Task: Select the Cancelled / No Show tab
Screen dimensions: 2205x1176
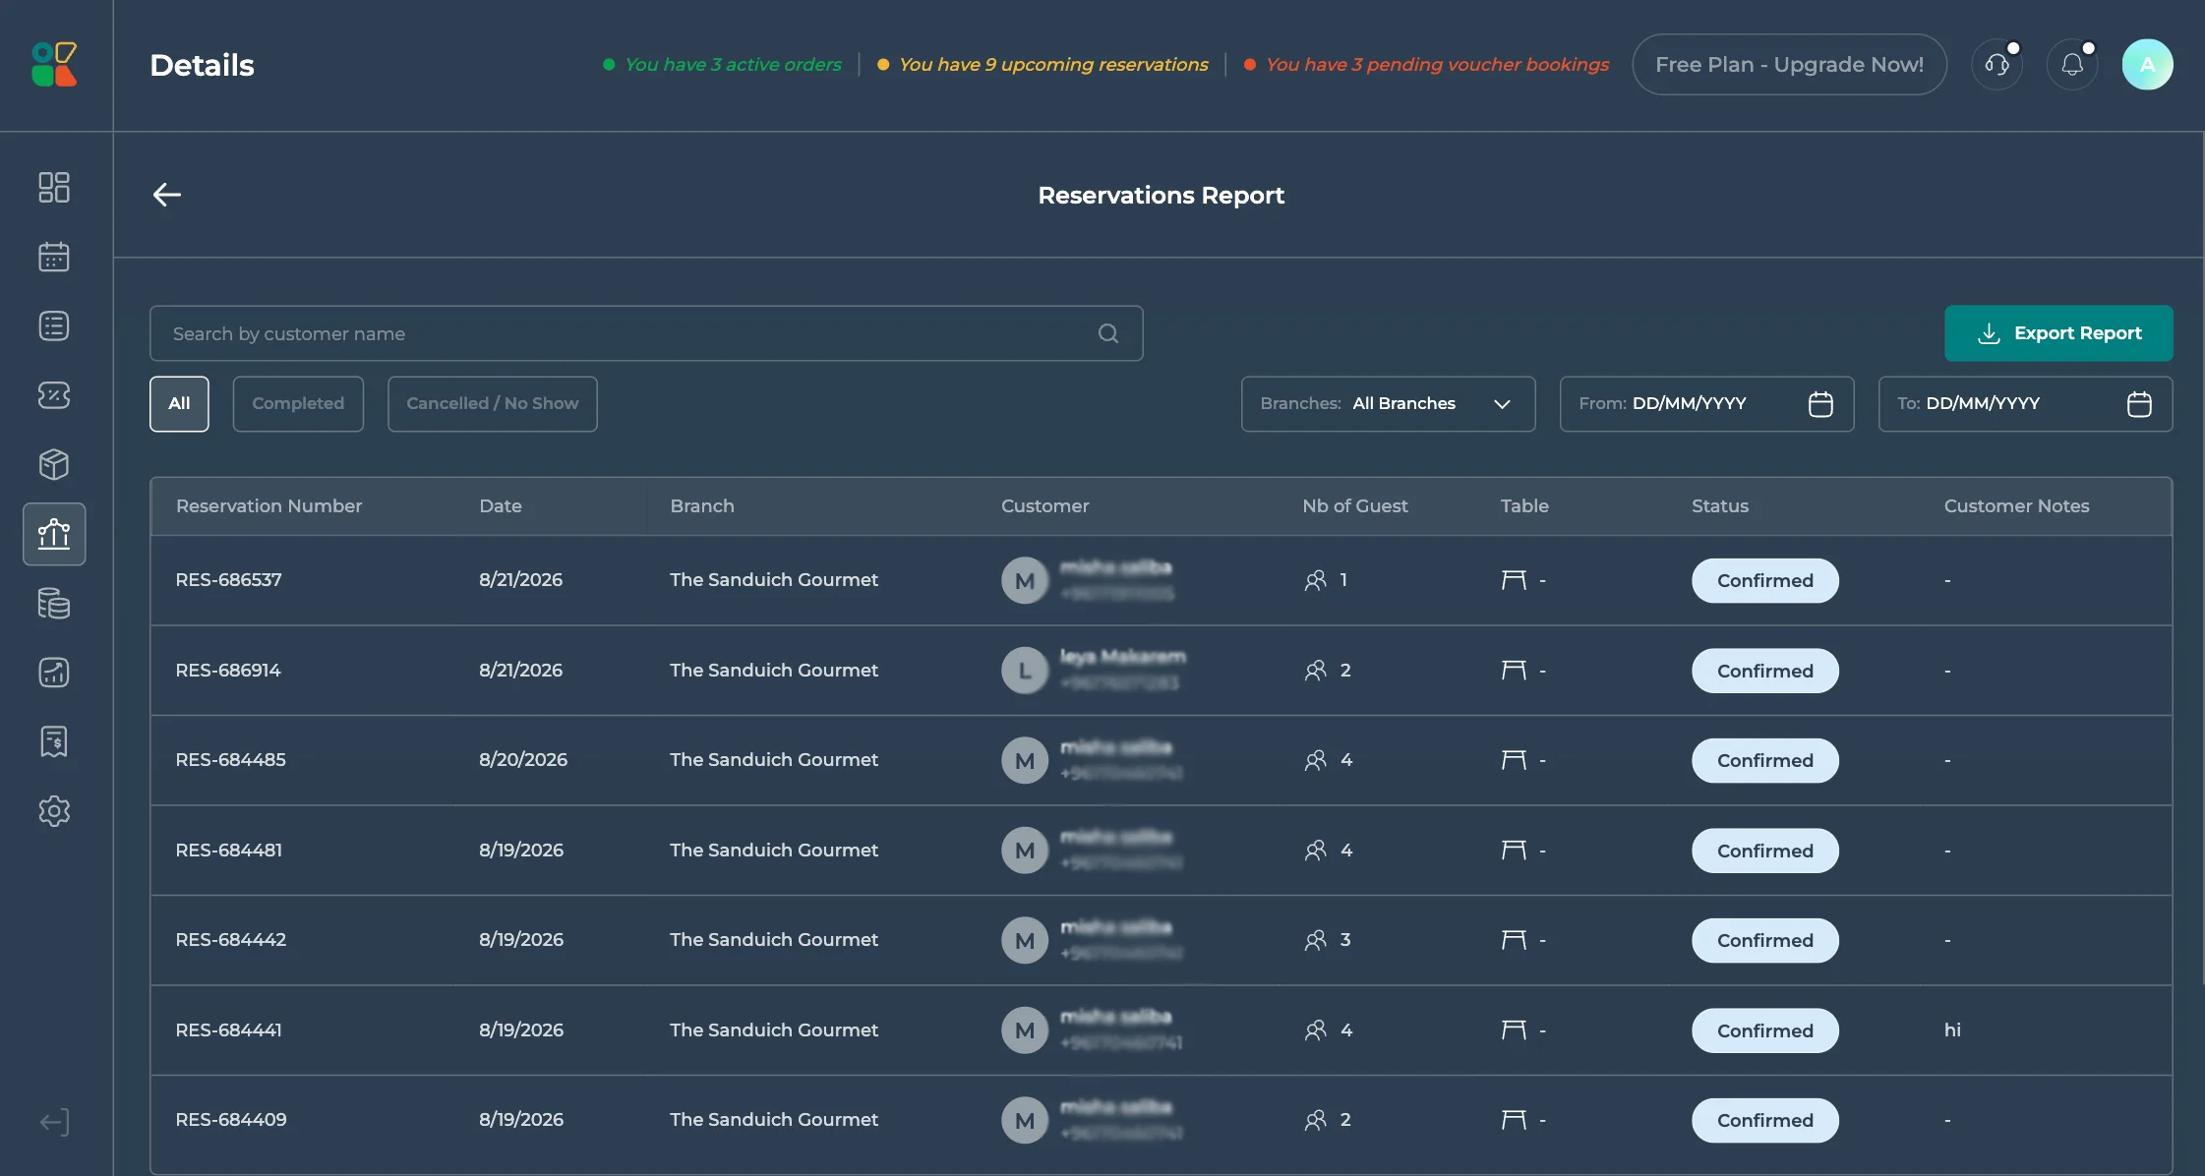Action: [493, 404]
